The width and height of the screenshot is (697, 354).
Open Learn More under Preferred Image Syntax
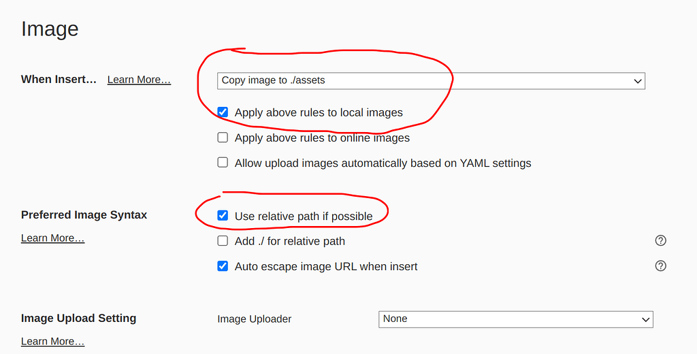(x=52, y=238)
